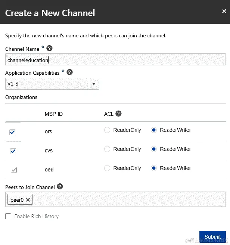The image size is (230, 245).
Task: Click inside the Peers to Join Channel field
Action: (x=127, y=199)
